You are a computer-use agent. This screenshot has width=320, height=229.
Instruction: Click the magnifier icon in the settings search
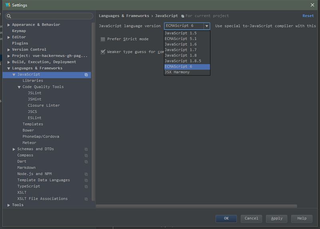(9, 16)
